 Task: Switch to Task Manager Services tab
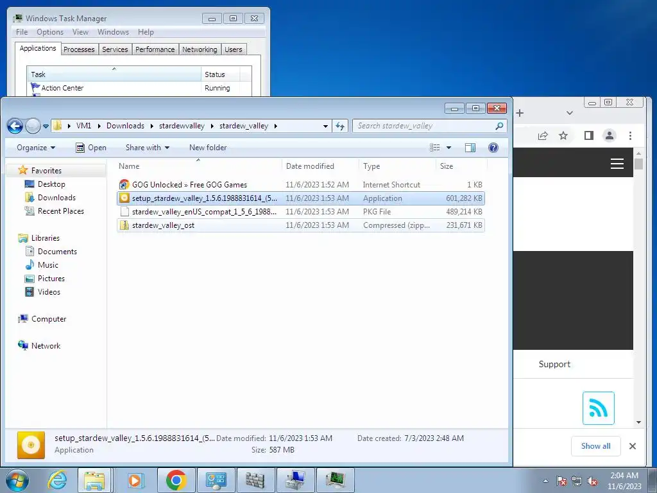click(115, 49)
